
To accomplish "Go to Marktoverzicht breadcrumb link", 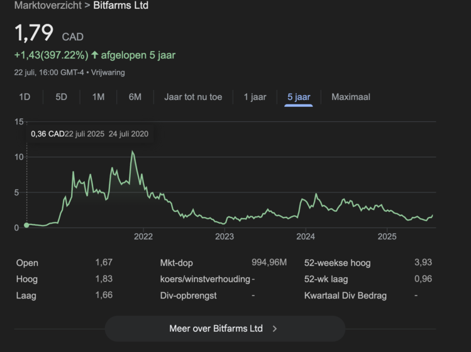I will (x=48, y=6).
